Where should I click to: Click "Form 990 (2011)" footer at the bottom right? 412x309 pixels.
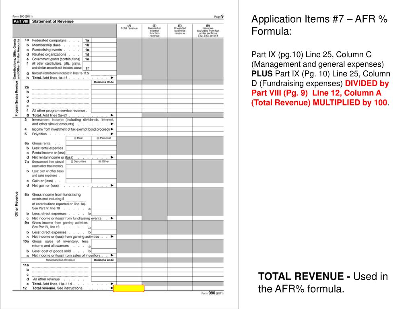coord(212,293)
